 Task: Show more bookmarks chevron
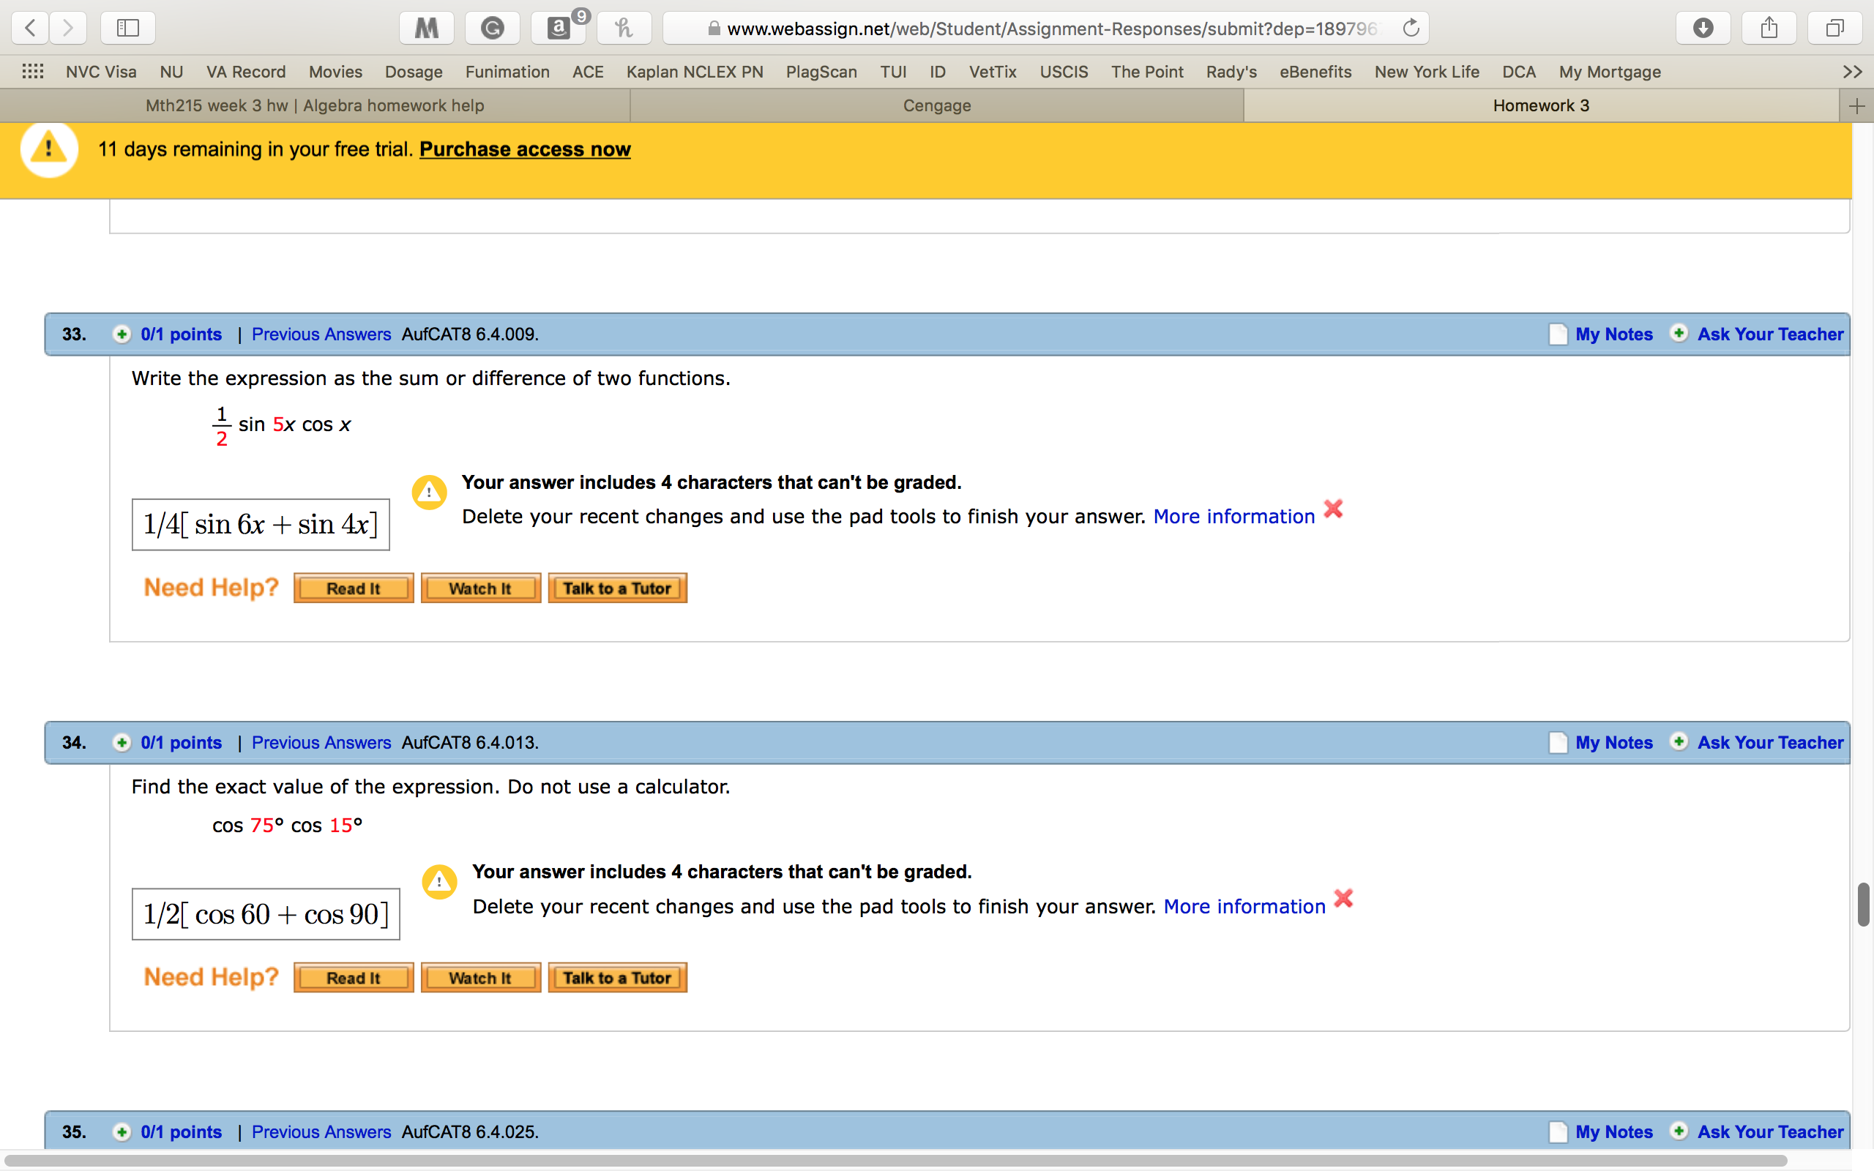point(1852,72)
